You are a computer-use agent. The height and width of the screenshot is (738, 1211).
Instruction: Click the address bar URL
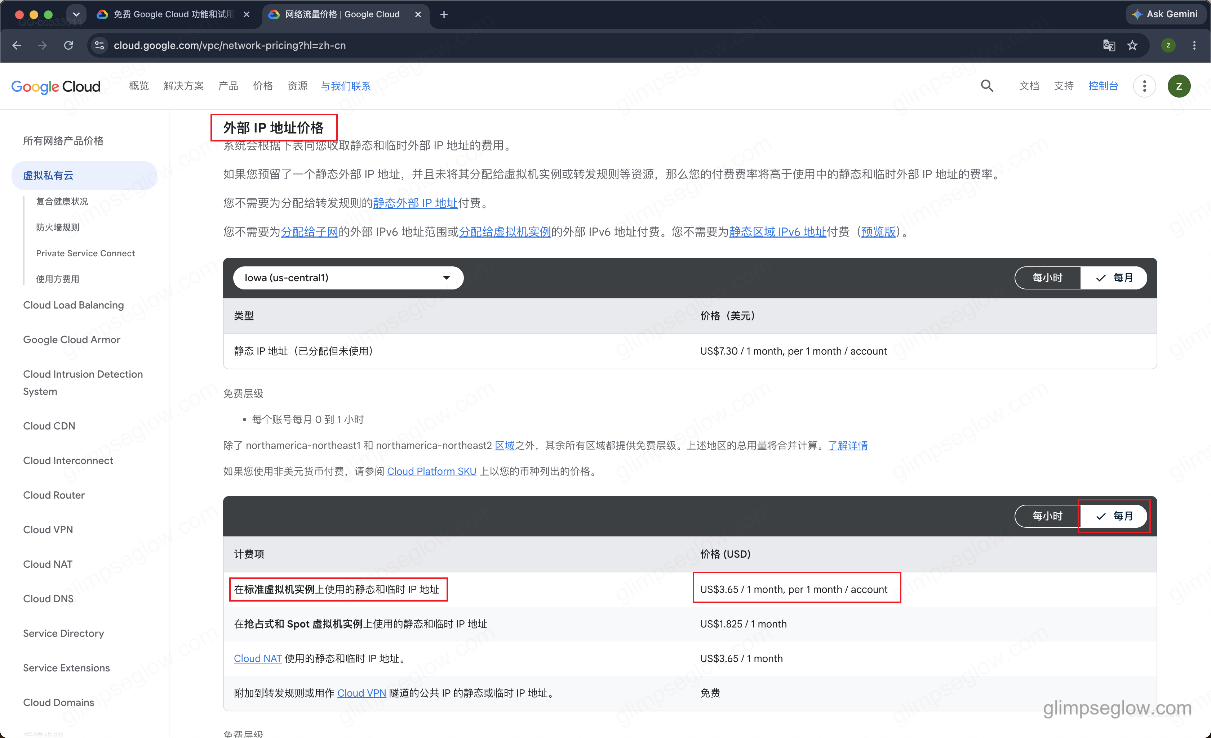230,45
